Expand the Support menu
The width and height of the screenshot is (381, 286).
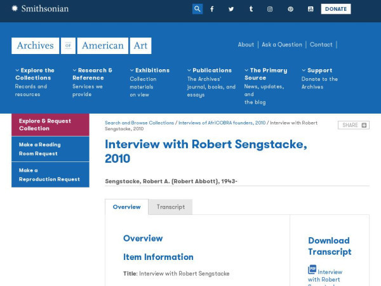point(317,71)
